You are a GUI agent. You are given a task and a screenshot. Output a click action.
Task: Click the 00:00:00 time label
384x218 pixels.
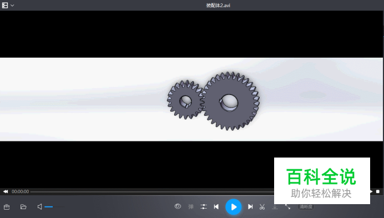[21, 191]
